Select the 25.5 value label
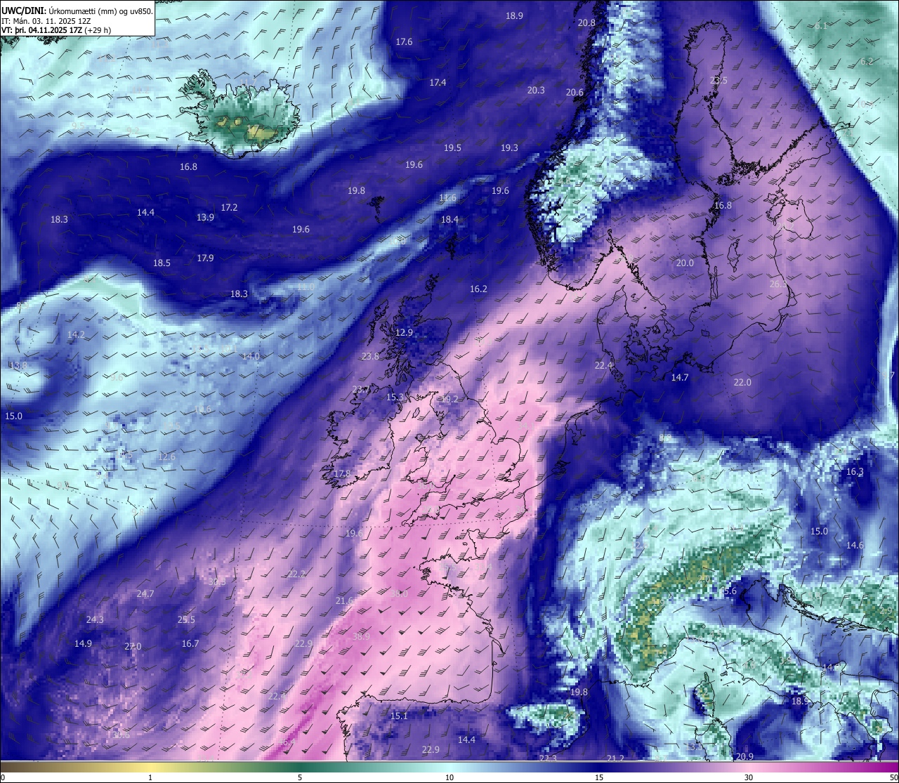 click(186, 620)
